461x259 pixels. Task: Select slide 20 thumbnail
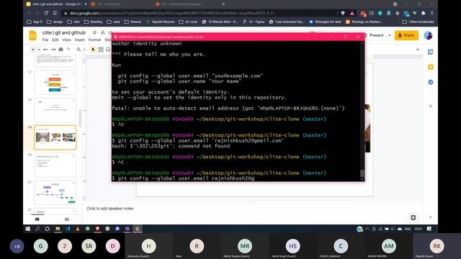pyautogui.click(x=55, y=165)
